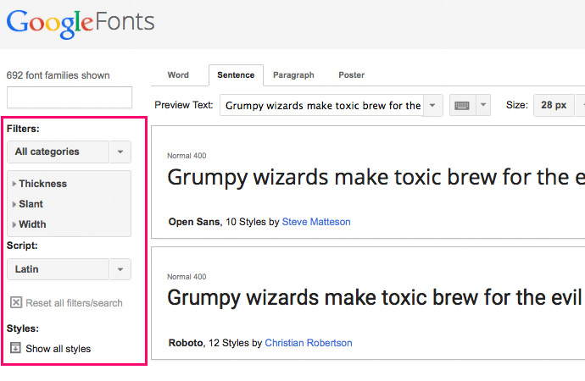The height and width of the screenshot is (381, 585).
Task: Click the Google Fonts logo
Action: 81,23
